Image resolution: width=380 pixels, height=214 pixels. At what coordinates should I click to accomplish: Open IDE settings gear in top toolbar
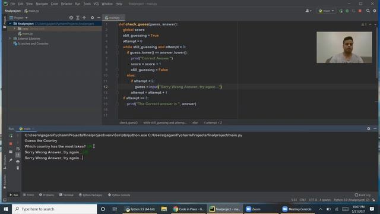click(x=375, y=11)
